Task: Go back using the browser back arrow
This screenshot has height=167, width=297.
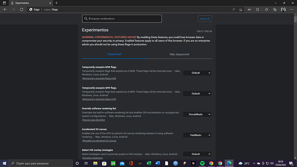Action: tap(5, 9)
